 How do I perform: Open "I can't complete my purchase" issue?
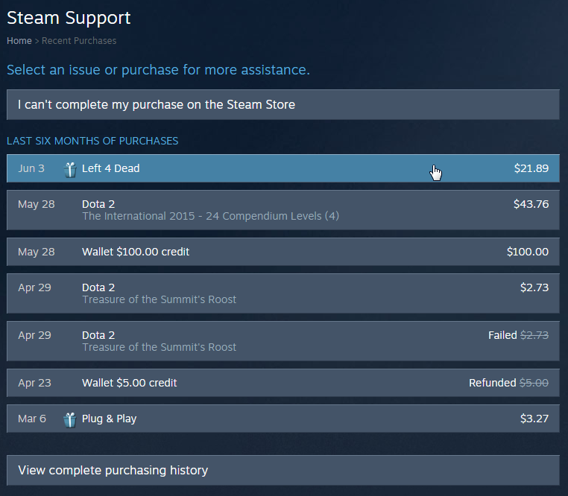click(x=157, y=105)
